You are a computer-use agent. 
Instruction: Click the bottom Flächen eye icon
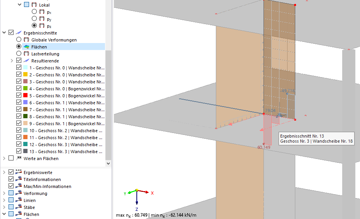(x=19, y=214)
